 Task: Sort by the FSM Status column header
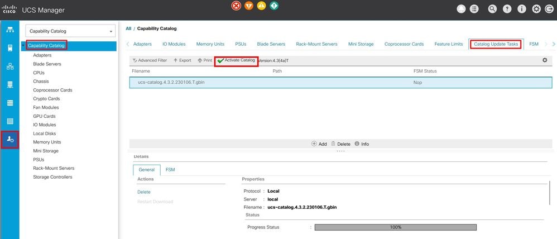point(425,71)
